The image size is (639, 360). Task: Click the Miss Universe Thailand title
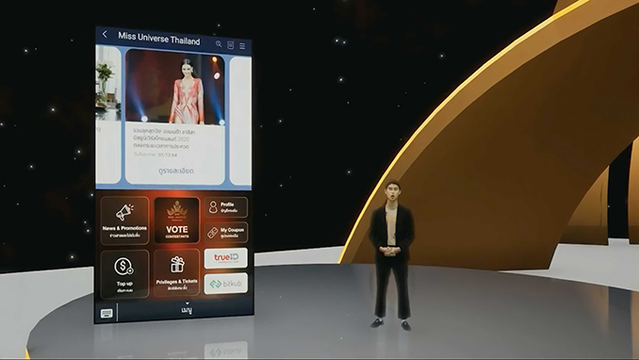click(159, 39)
